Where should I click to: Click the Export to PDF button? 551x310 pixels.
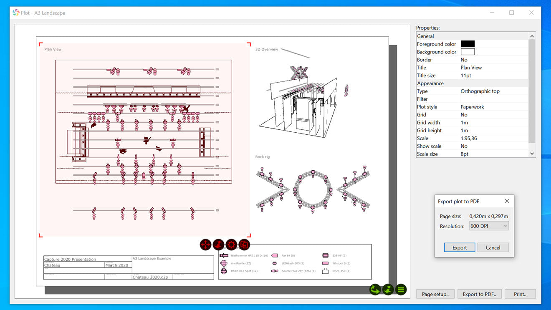pyautogui.click(x=479, y=294)
